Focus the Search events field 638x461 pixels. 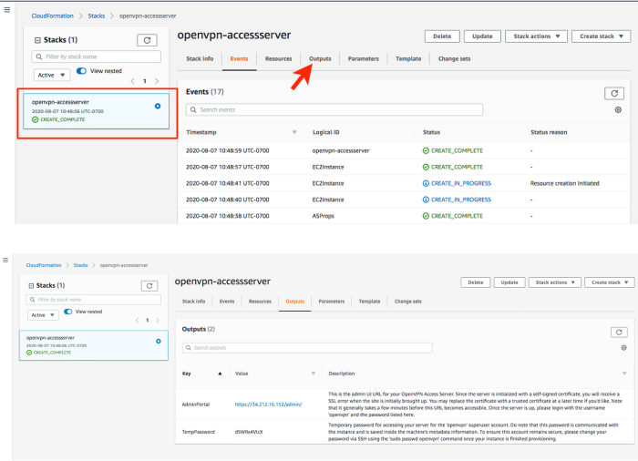pos(334,110)
